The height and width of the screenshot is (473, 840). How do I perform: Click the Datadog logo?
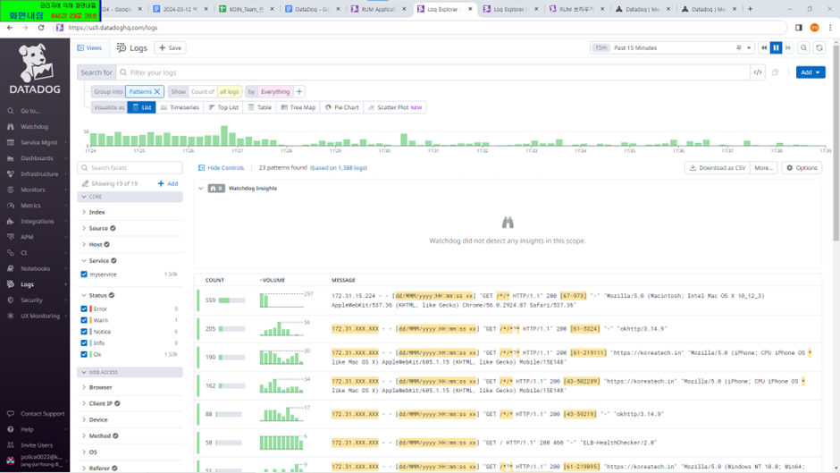(35, 70)
